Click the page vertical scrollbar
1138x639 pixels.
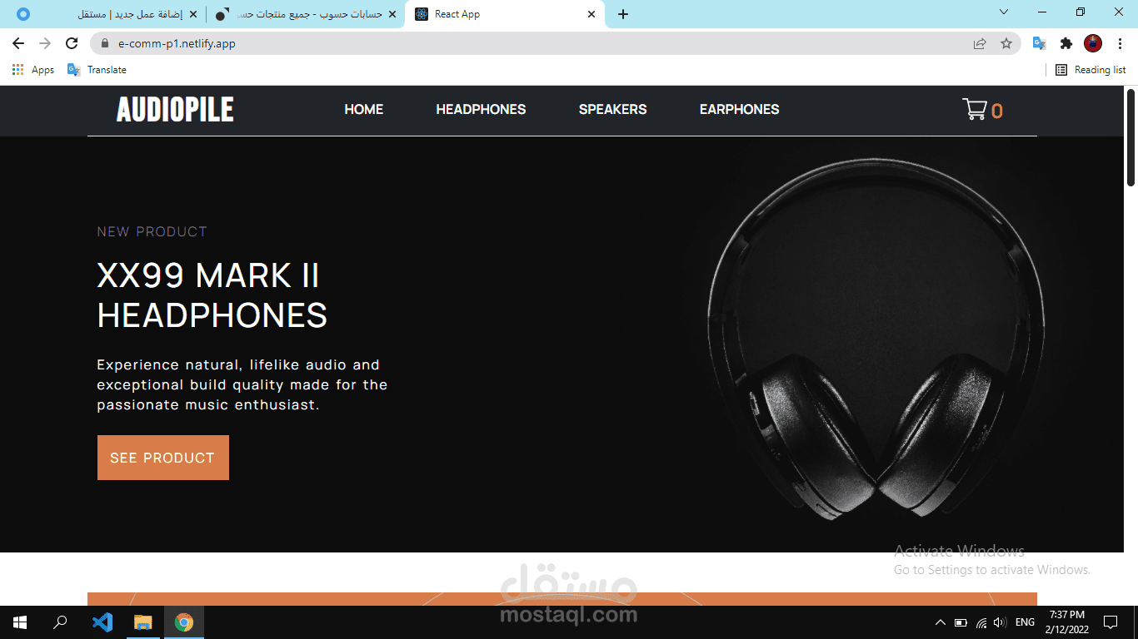(x=1131, y=136)
